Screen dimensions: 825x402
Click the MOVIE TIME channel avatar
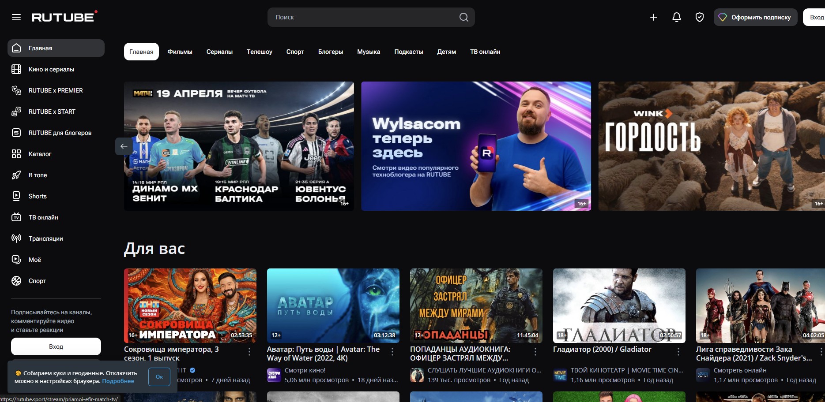click(x=560, y=375)
